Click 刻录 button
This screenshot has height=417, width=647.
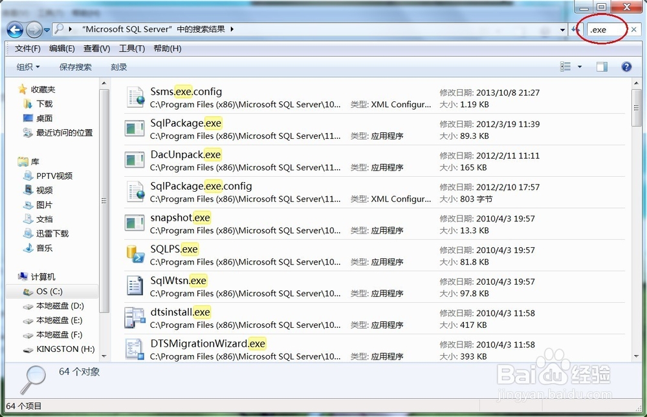[119, 66]
